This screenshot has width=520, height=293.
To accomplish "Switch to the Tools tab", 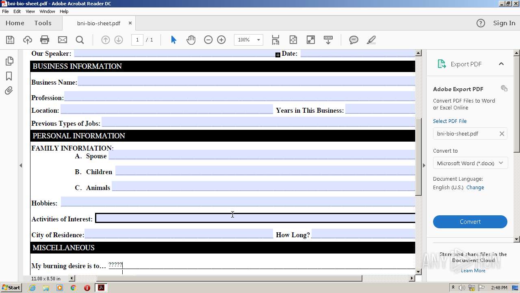I will click(x=43, y=23).
